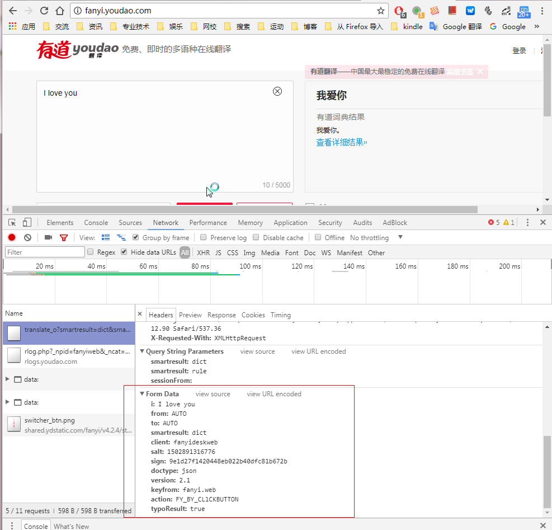Uncheck Hide data URLs checkbox
This screenshot has height=530, width=552.
pyautogui.click(x=124, y=252)
